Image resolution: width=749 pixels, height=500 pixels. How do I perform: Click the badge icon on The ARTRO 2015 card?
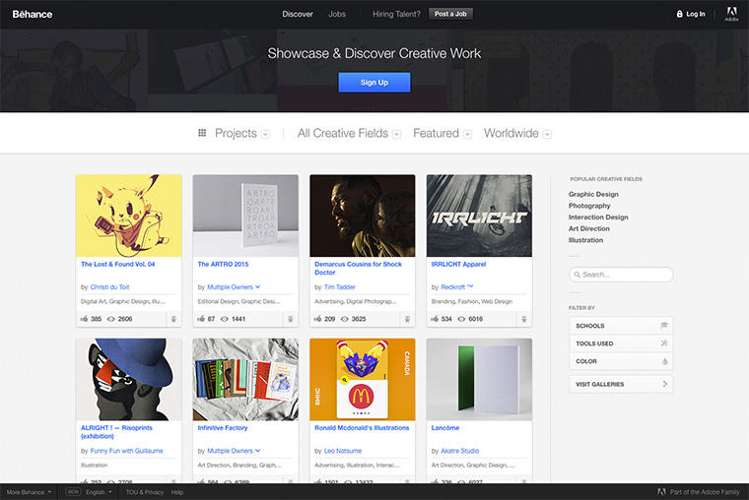point(291,319)
